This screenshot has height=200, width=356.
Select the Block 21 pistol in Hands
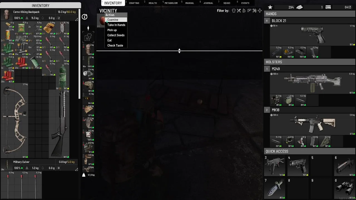[x=313, y=35]
